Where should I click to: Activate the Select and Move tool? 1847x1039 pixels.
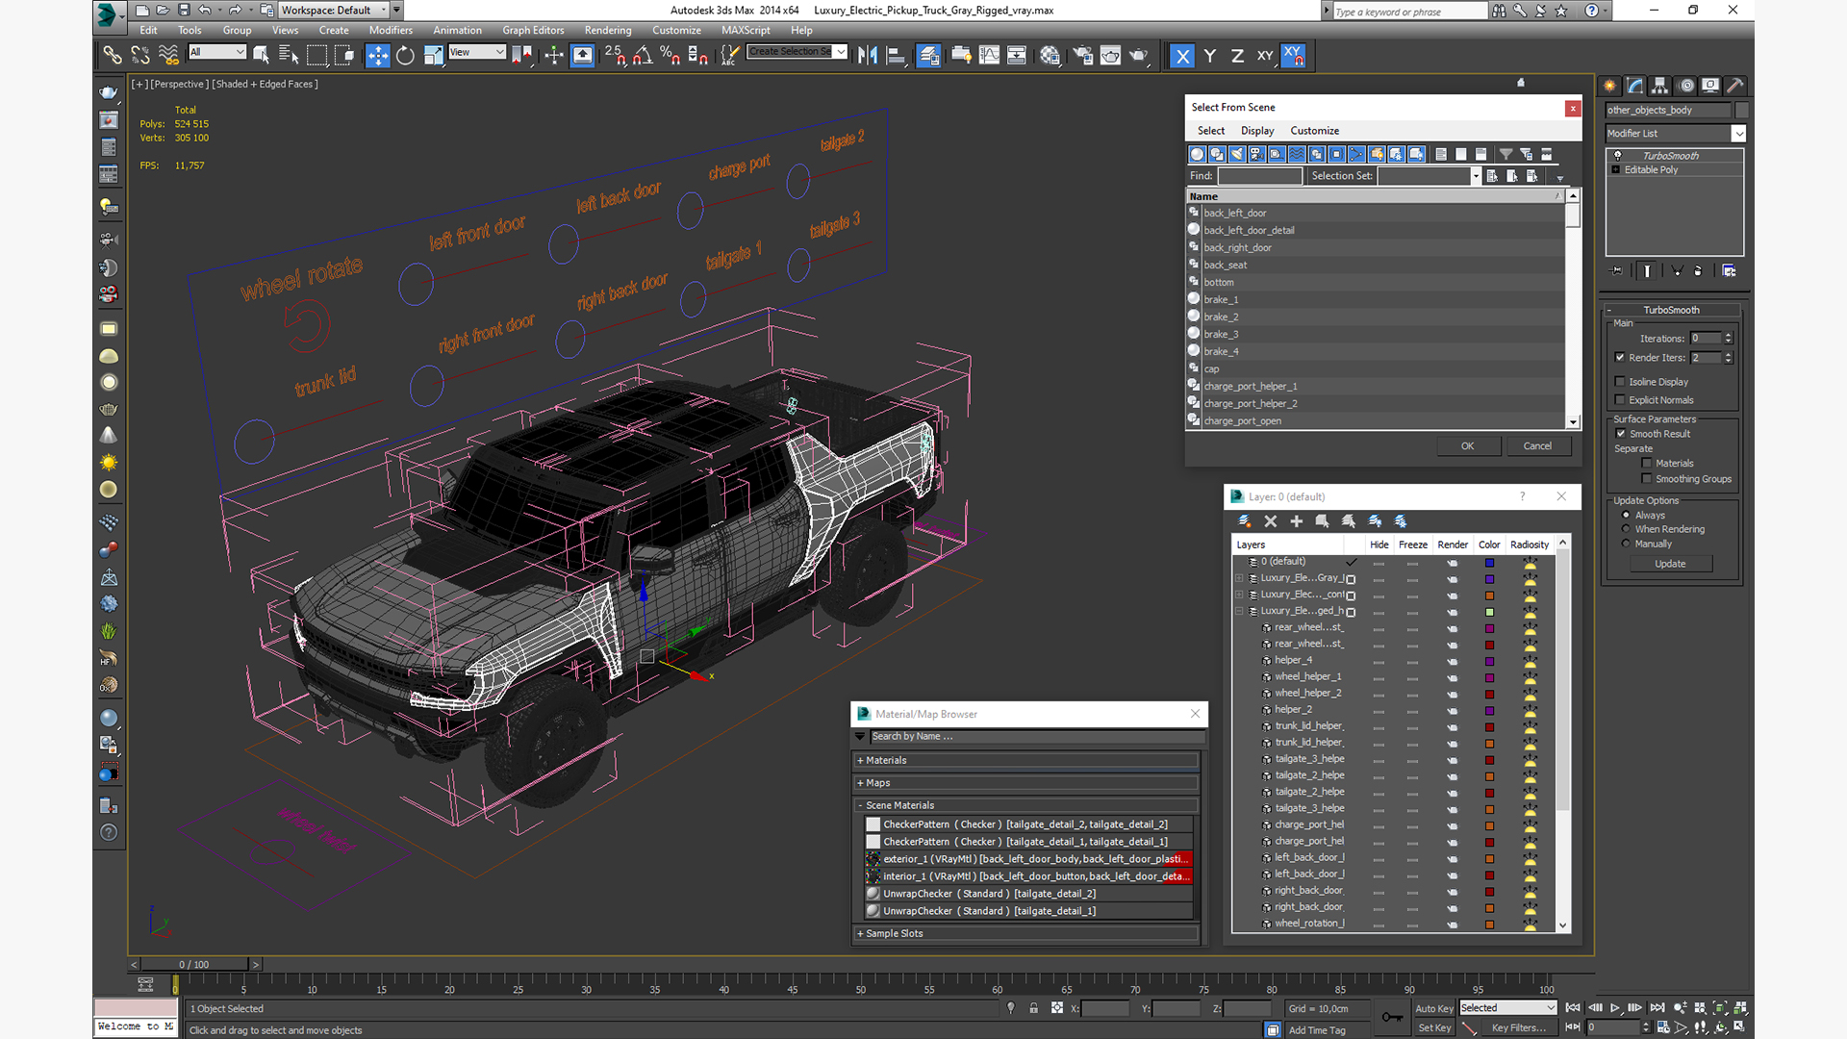(x=378, y=56)
